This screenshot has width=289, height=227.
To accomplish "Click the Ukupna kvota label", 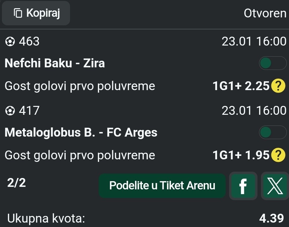I will (46, 218).
